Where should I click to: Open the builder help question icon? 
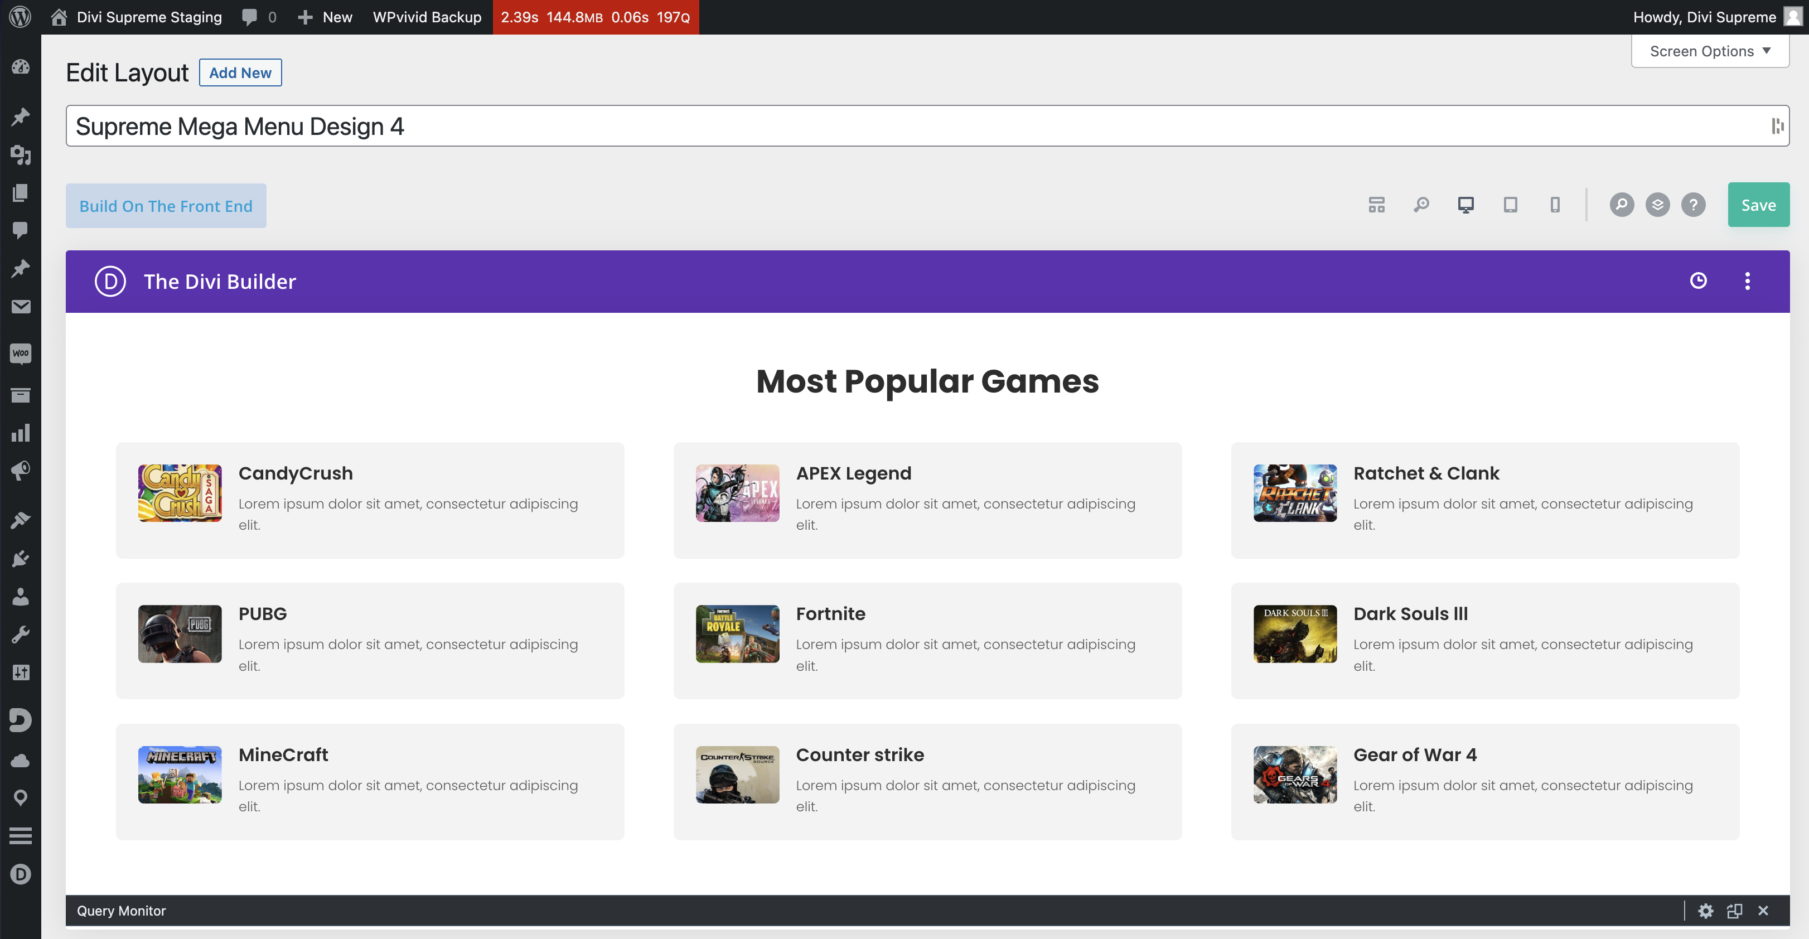pyautogui.click(x=1693, y=205)
